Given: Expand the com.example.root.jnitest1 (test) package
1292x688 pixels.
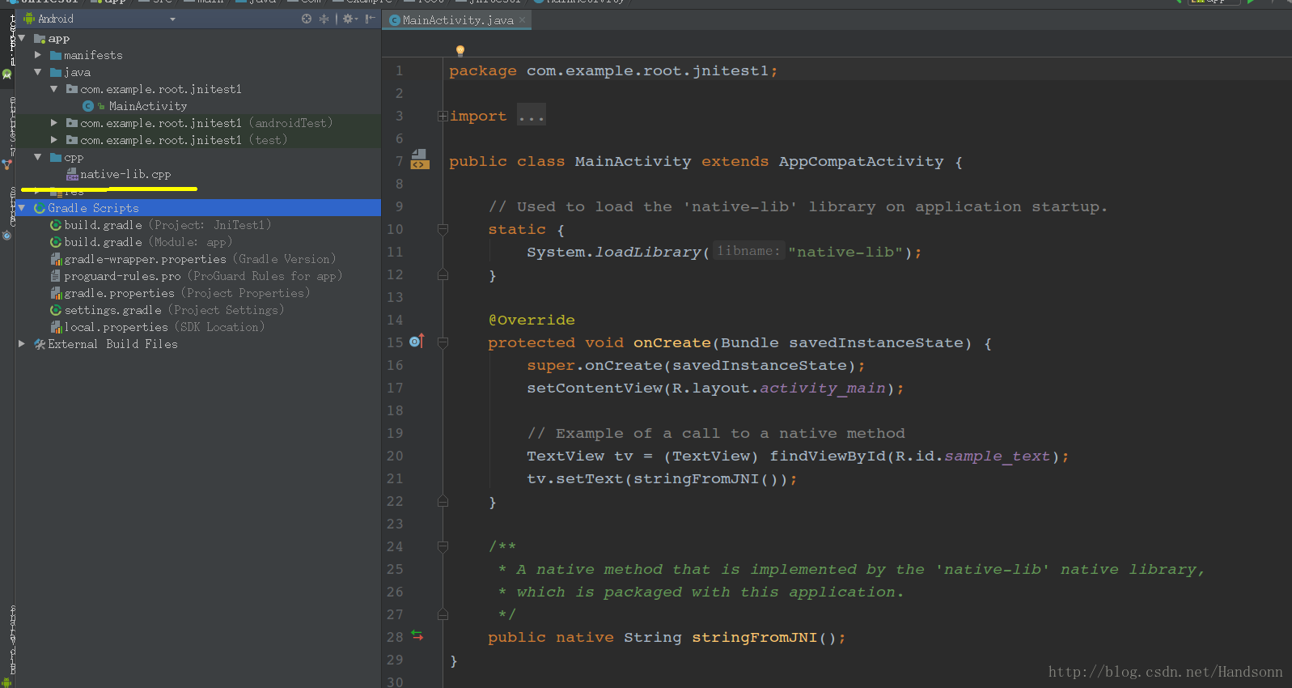Looking at the screenshot, I should (54, 140).
